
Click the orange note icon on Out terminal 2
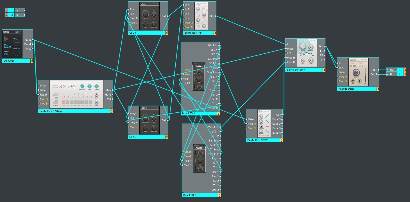pos(405,74)
